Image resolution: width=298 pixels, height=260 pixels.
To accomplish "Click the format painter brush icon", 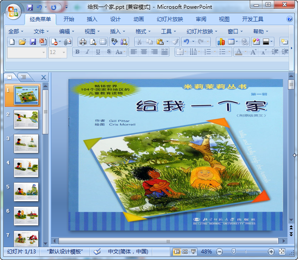I will pyautogui.click(x=175, y=42).
